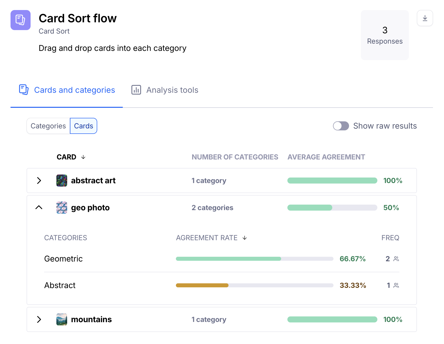Click the Cards and categories tab icon

coord(24,90)
